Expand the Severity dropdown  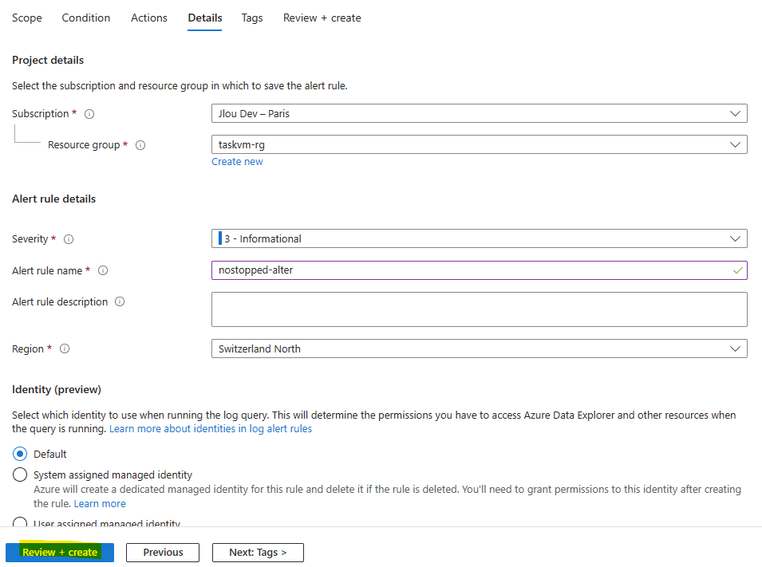click(x=480, y=238)
